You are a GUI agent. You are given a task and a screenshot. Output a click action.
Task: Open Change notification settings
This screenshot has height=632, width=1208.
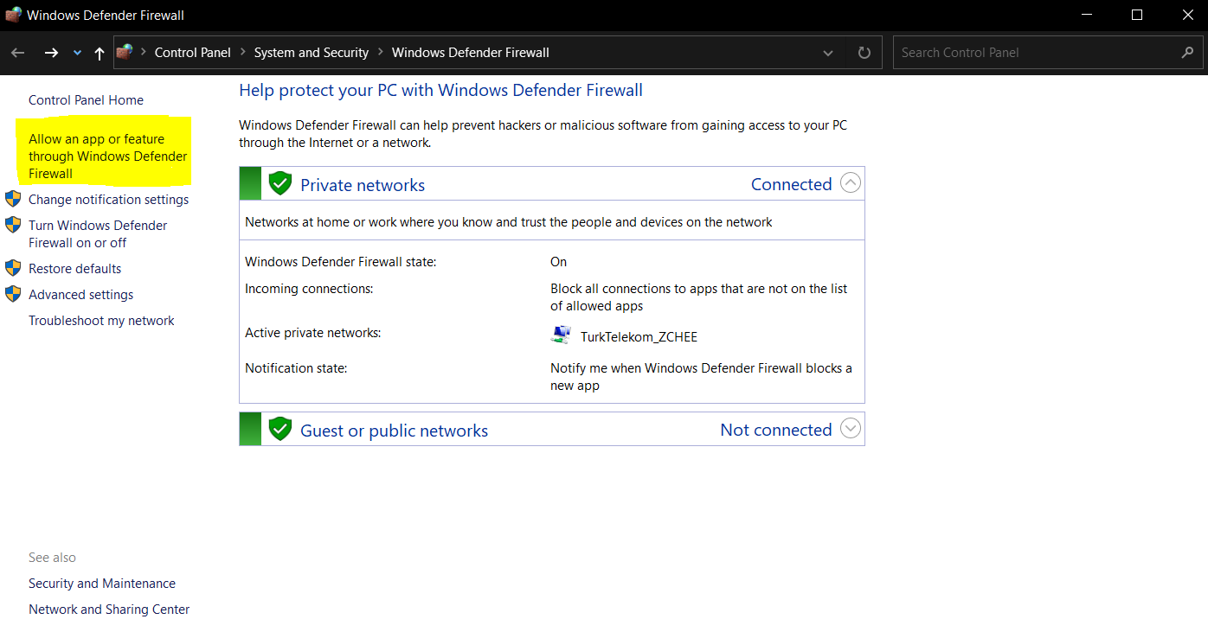pos(108,200)
